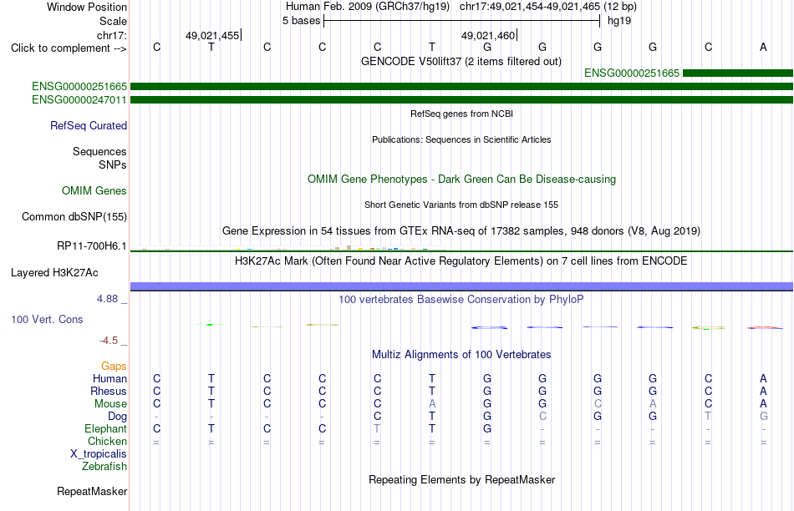Open GENCODE V50lift37 track title
Screen dimensions: 794x511
click(x=461, y=61)
